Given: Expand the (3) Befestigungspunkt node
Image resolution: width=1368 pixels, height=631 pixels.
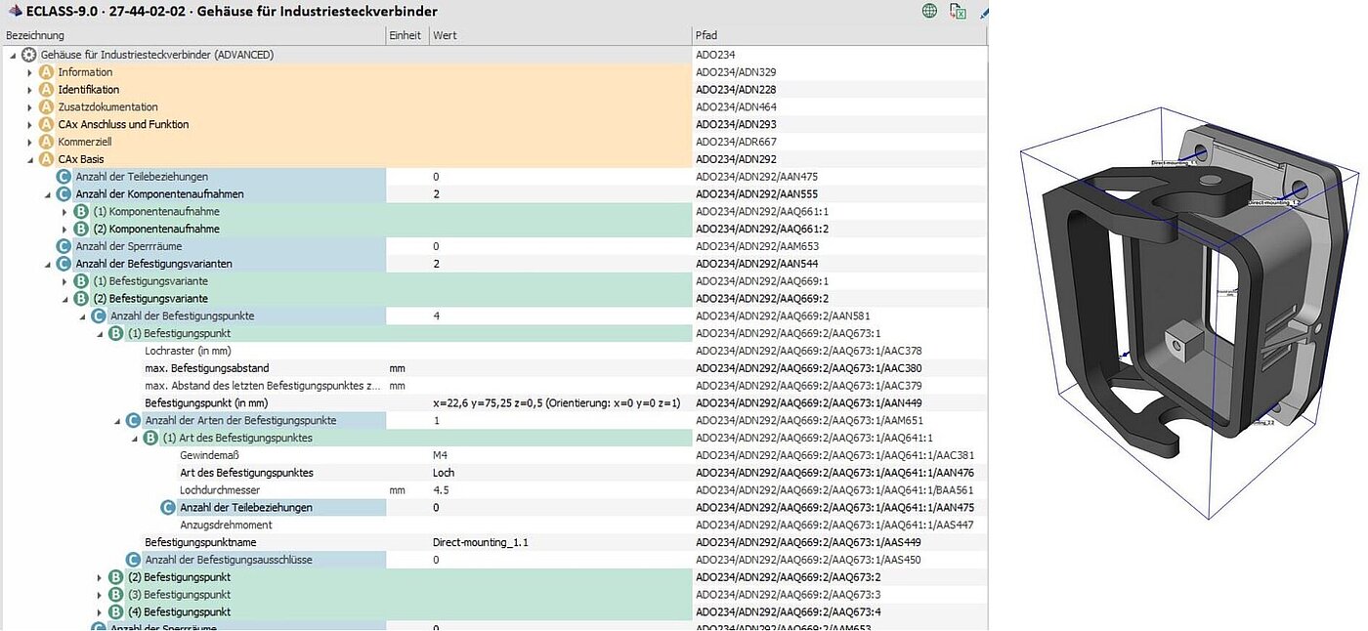Looking at the screenshot, I should [x=100, y=595].
